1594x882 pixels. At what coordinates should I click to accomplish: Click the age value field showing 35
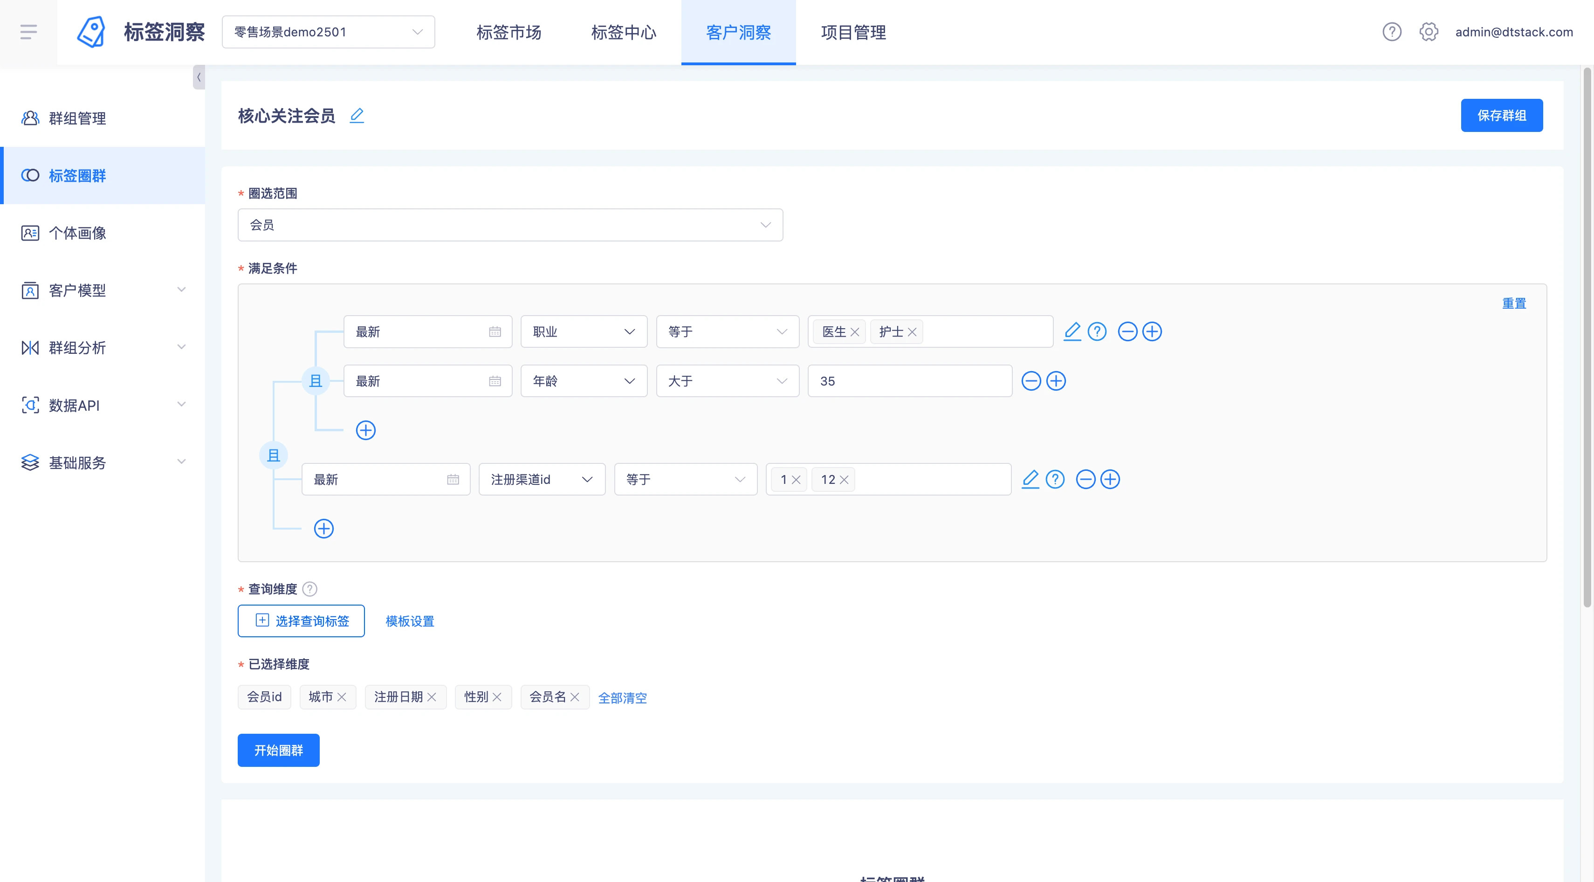(910, 381)
